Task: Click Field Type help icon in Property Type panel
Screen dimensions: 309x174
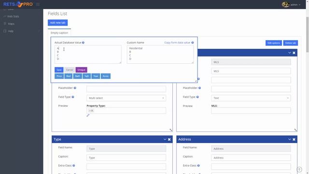Action: (x=73, y=97)
